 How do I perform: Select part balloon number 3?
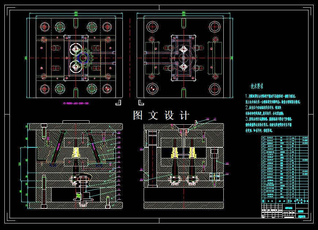point(119,189)
